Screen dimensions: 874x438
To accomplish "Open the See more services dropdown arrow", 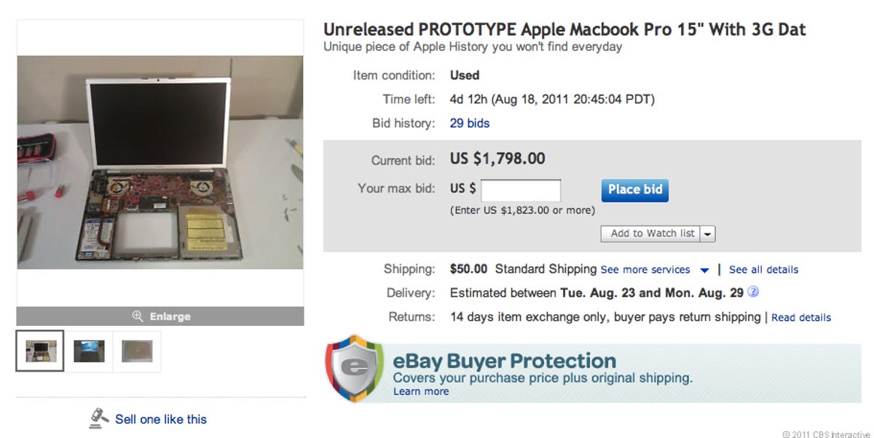I will (x=704, y=269).
